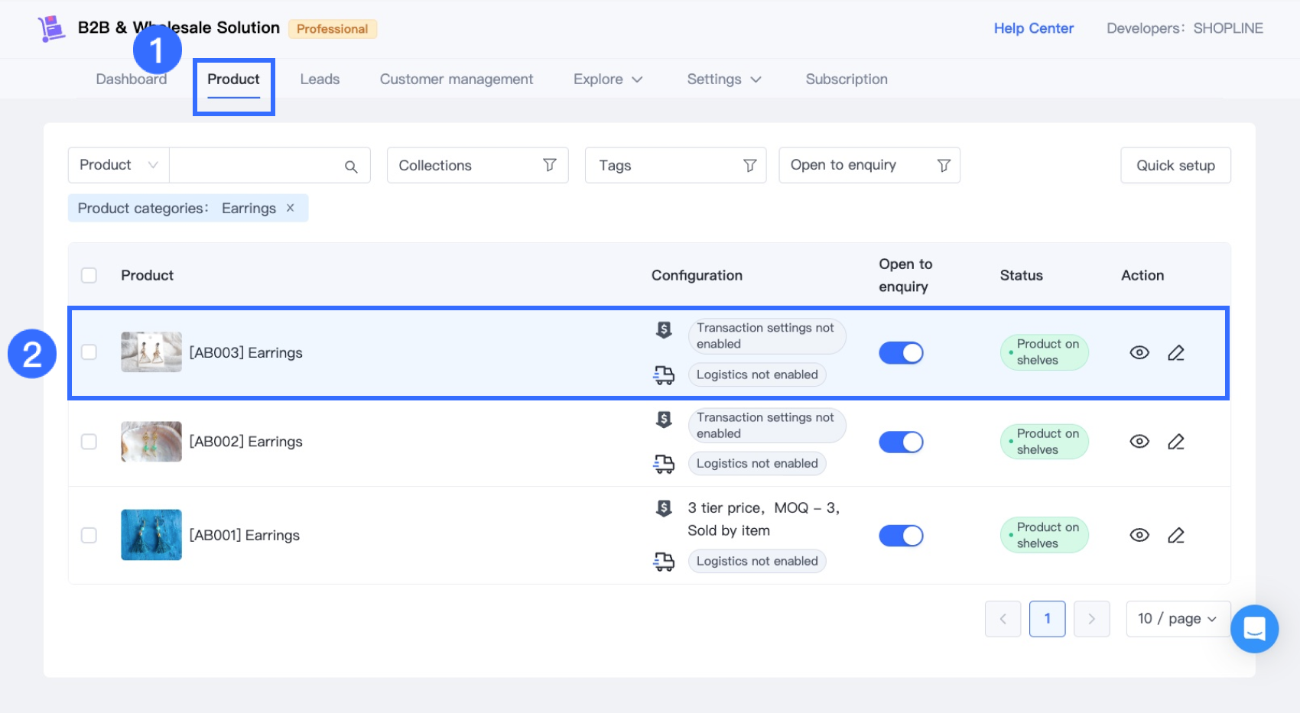The width and height of the screenshot is (1300, 713).
Task: Check the select-all checkbox in table header
Action: (89, 275)
